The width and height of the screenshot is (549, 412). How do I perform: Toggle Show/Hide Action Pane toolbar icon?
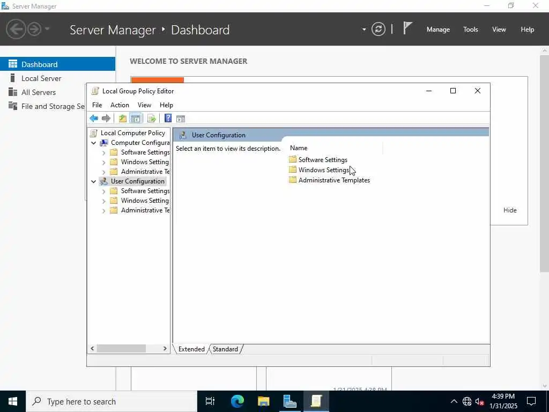(181, 119)
